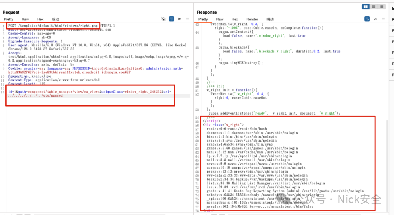Click the Gnats Bug-Reporting System line
The height and width of the screenshot is (215, 394).
pyautogui.click(x=285, y=191)
